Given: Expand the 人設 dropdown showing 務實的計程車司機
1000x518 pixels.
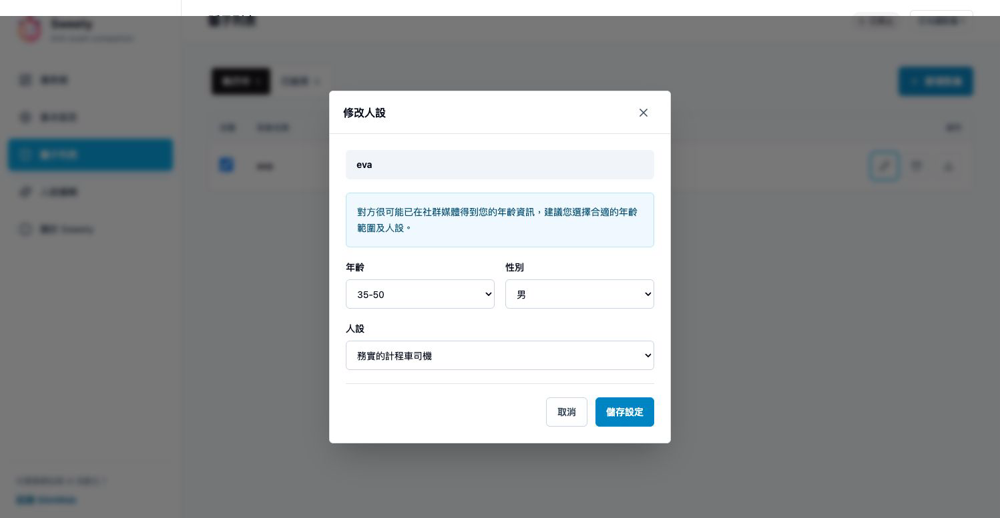Looking at the screenshot, I should (500, 355).
